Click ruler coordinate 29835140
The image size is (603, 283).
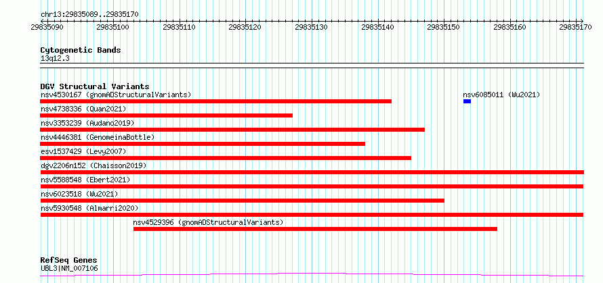coord(379,27)
